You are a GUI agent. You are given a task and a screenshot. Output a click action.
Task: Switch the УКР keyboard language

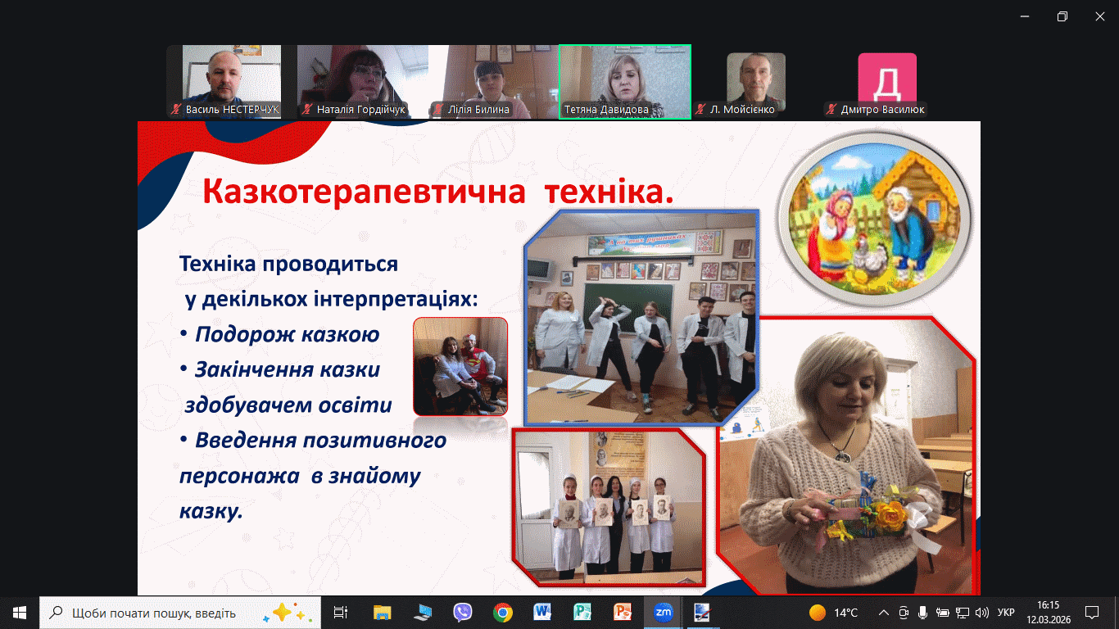tap(1007, 613)
